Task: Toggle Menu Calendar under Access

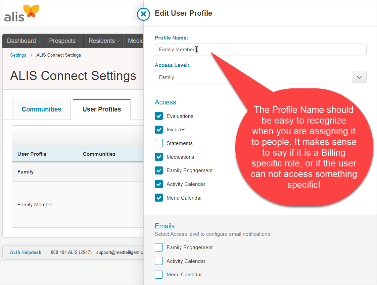Action: [x=159, y=198]
